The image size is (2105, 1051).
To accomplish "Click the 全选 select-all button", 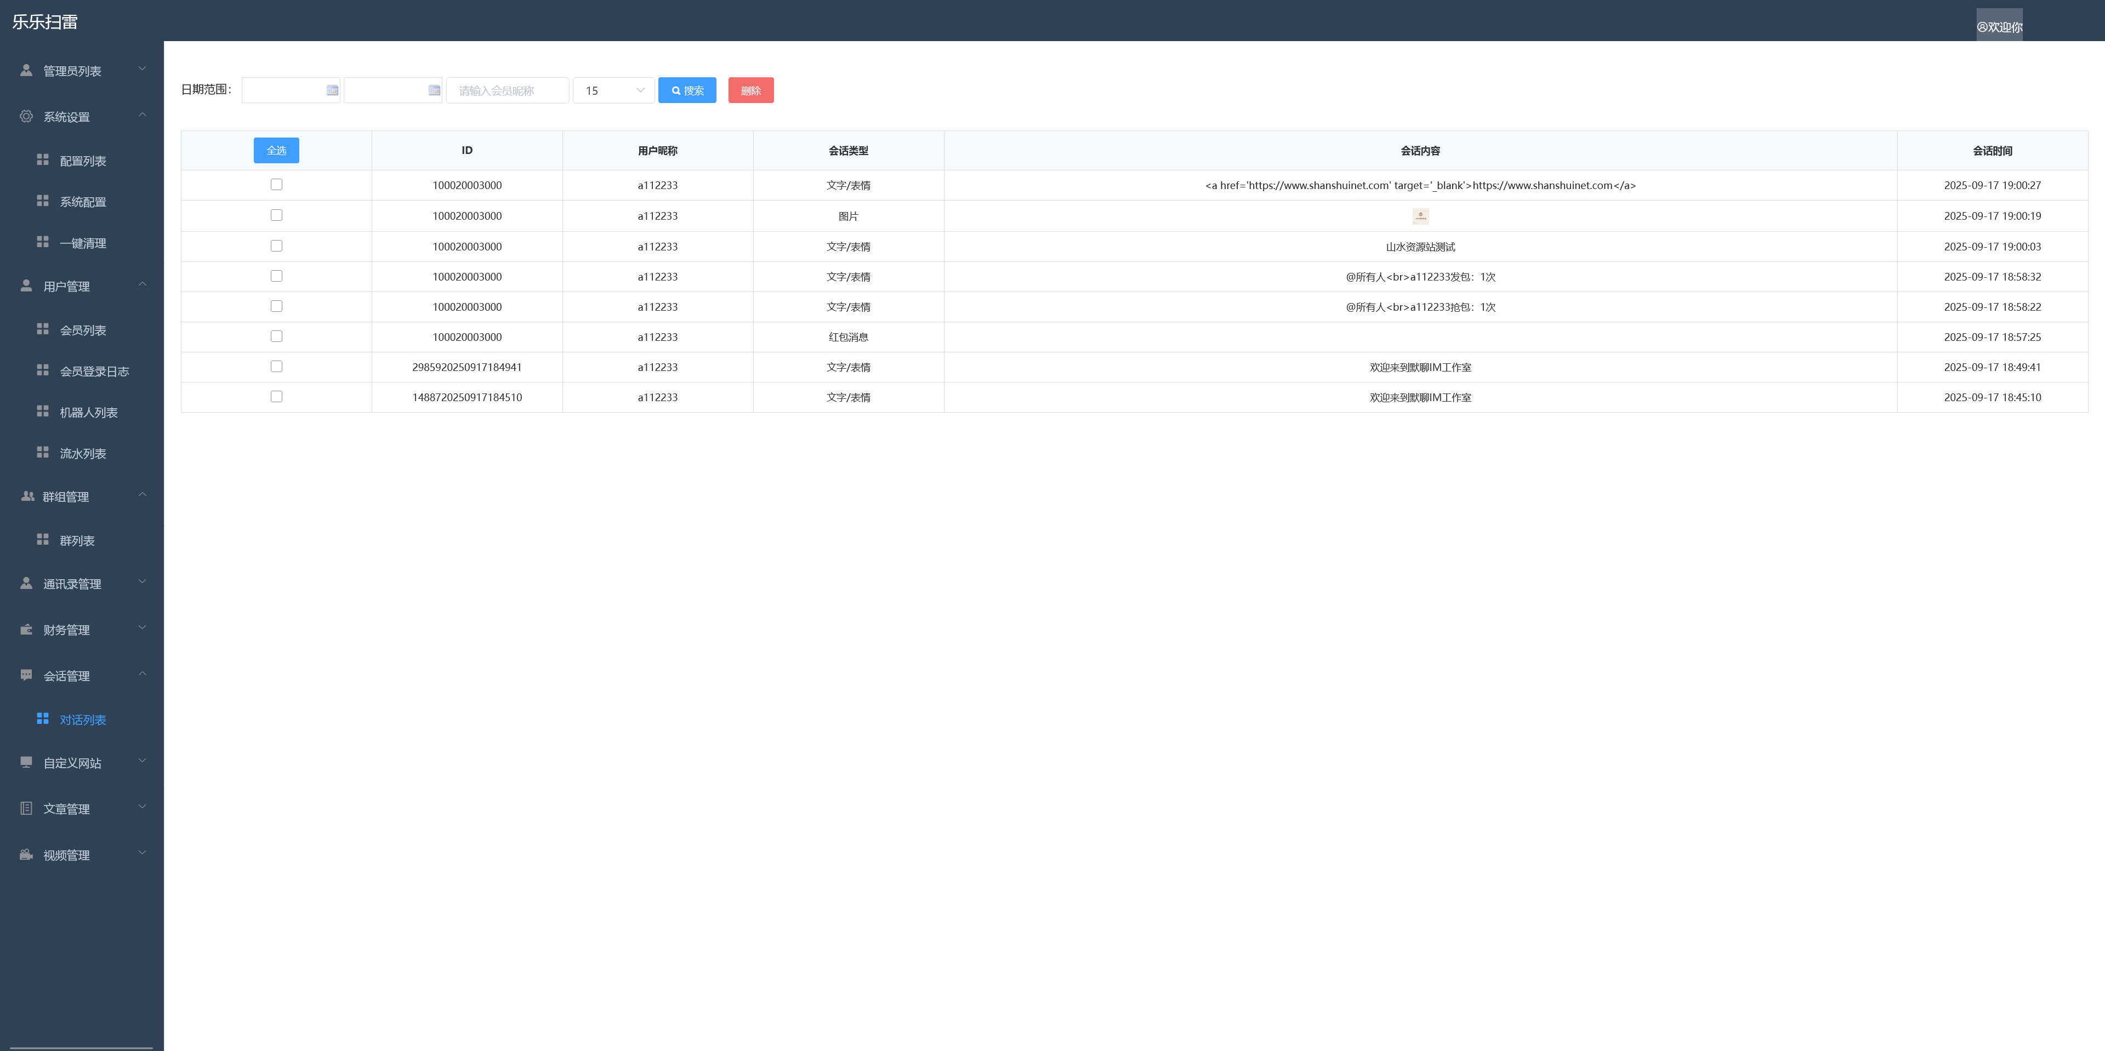I will click(x=276, y=150).
